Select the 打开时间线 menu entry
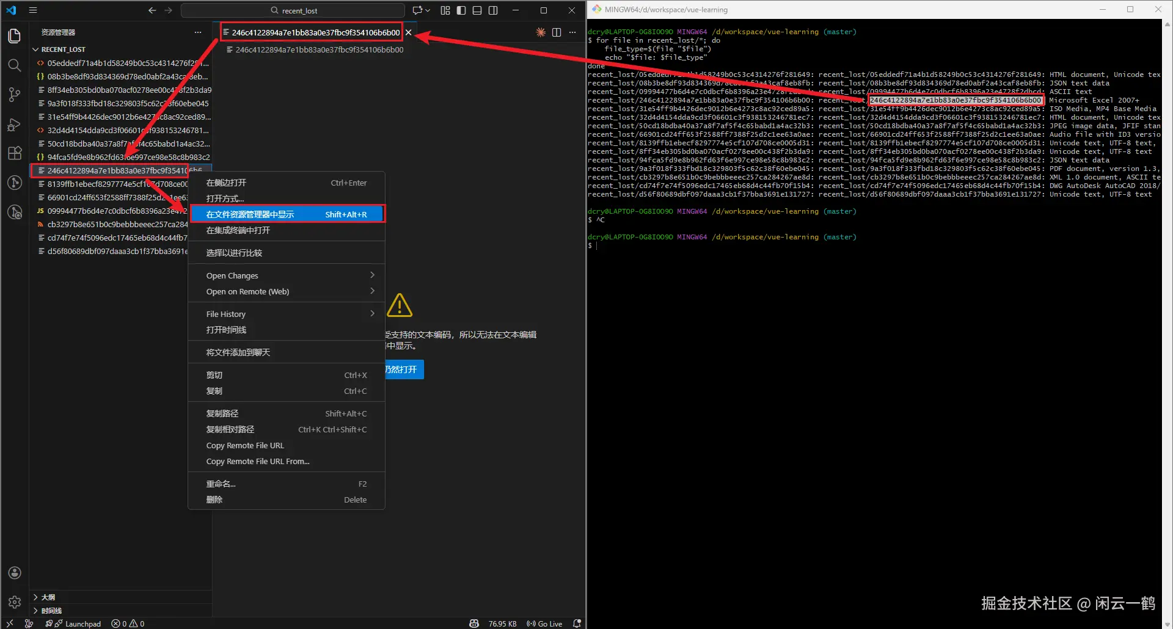This screenshot has width=1173, height=629. (287, 330)
